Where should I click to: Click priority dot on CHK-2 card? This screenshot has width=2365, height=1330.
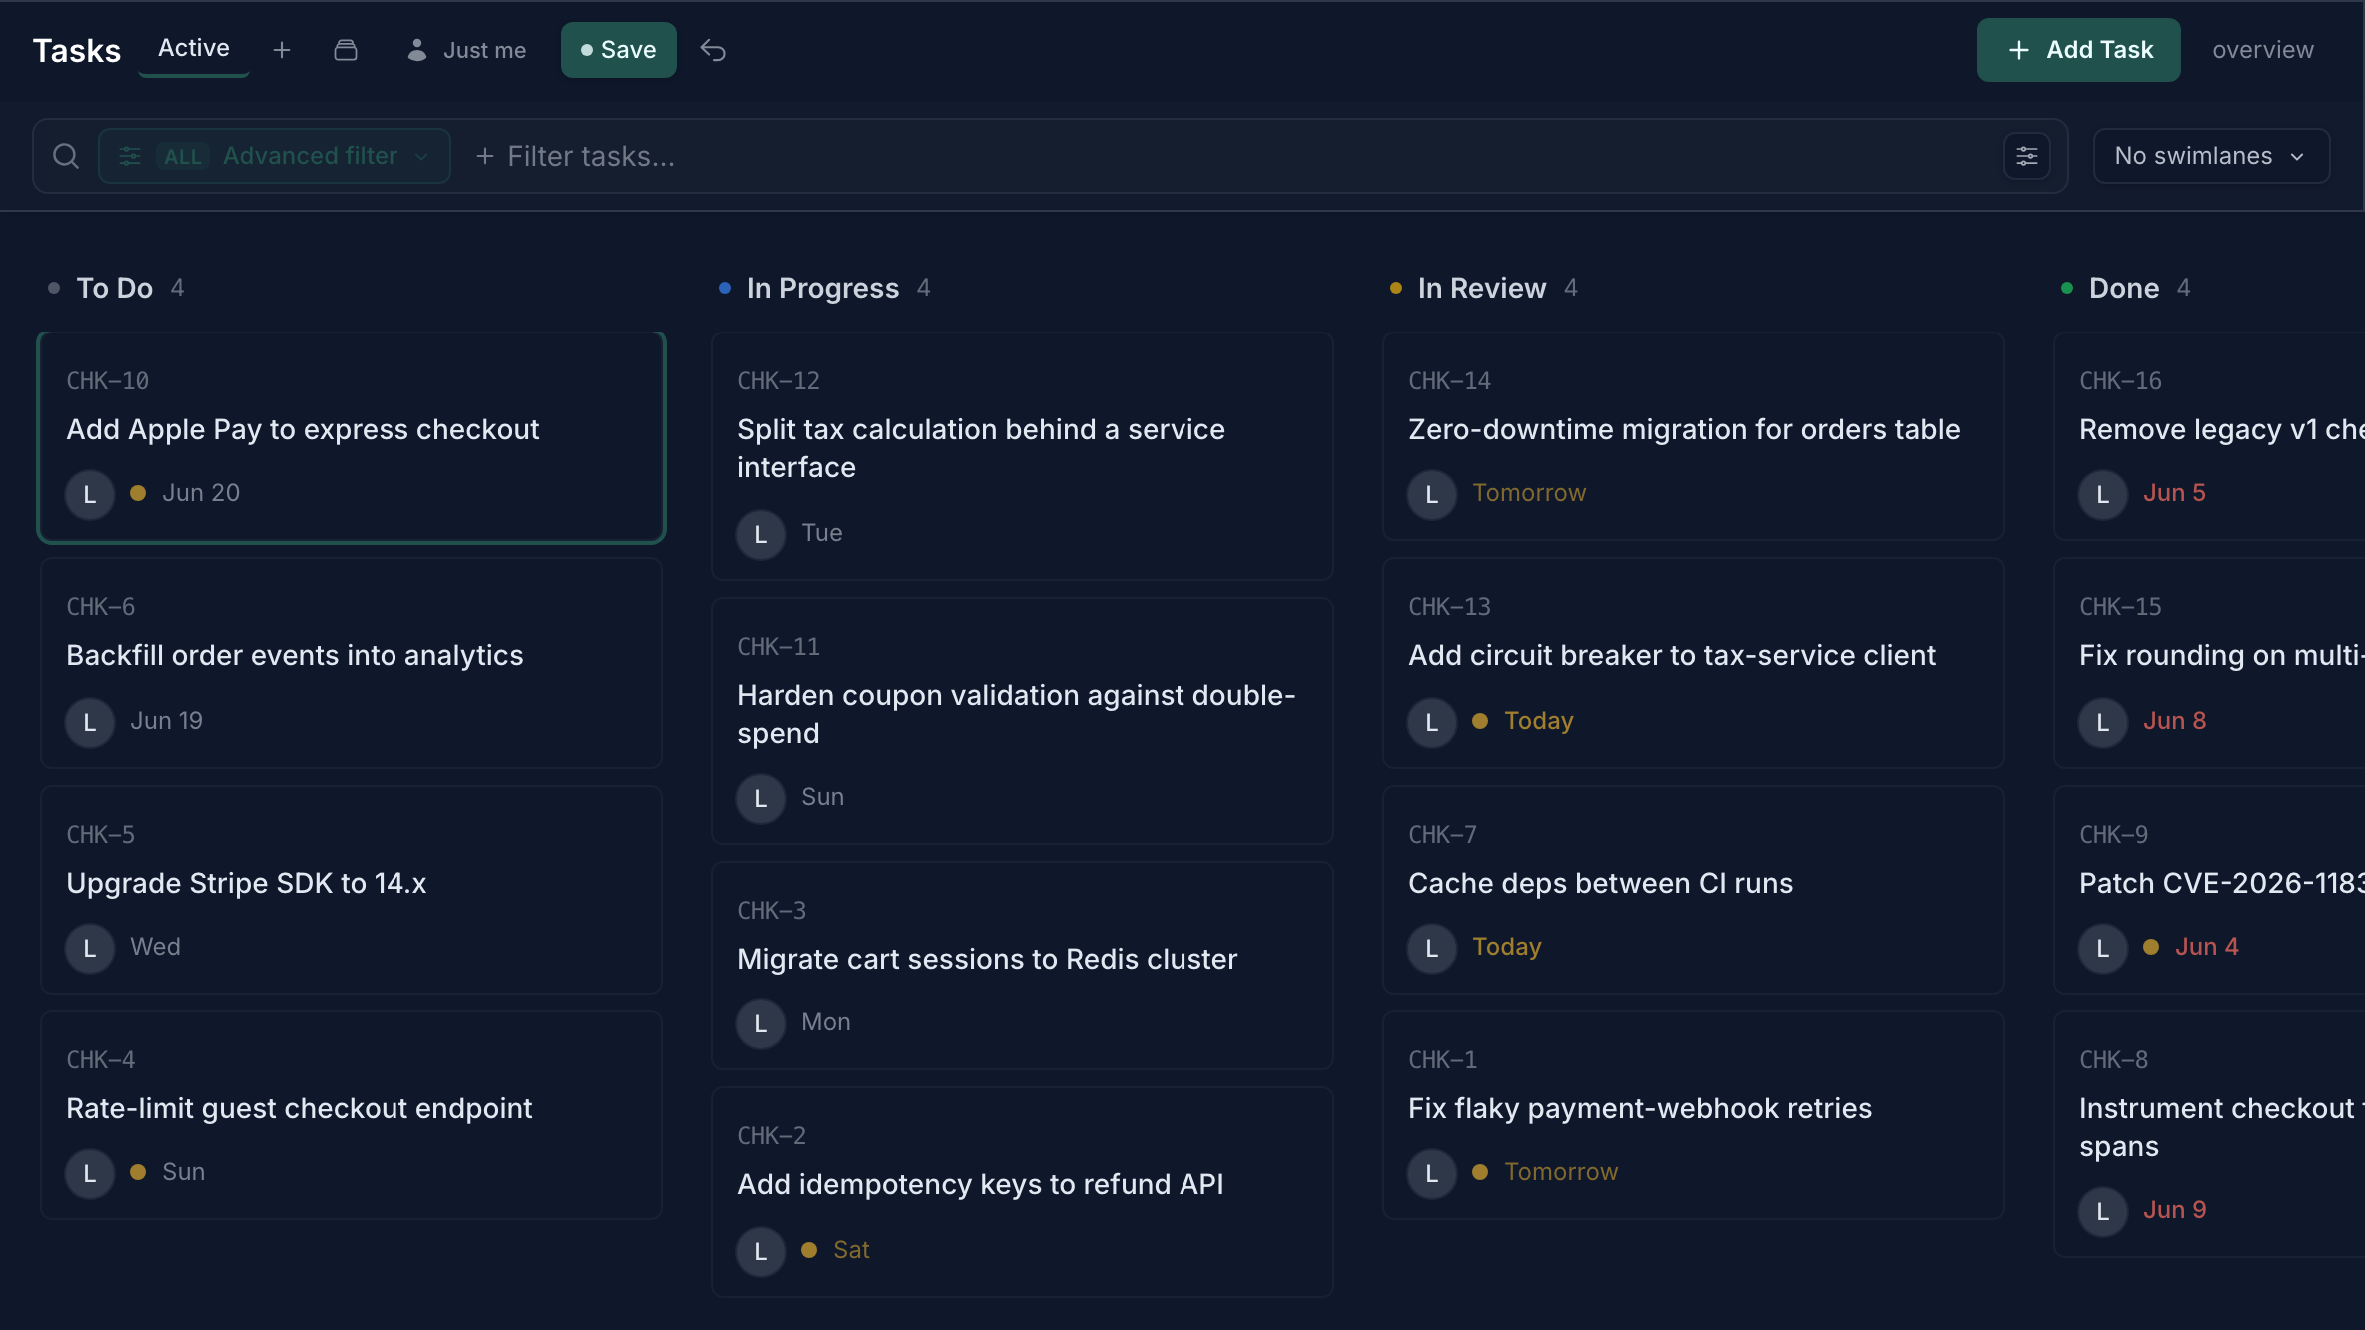809,1250
